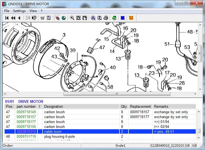Screen dimensions: 205x150
Task: Click status bar code 3228049010_3220101
Action: pyautogui.click(x=167, y=145)
